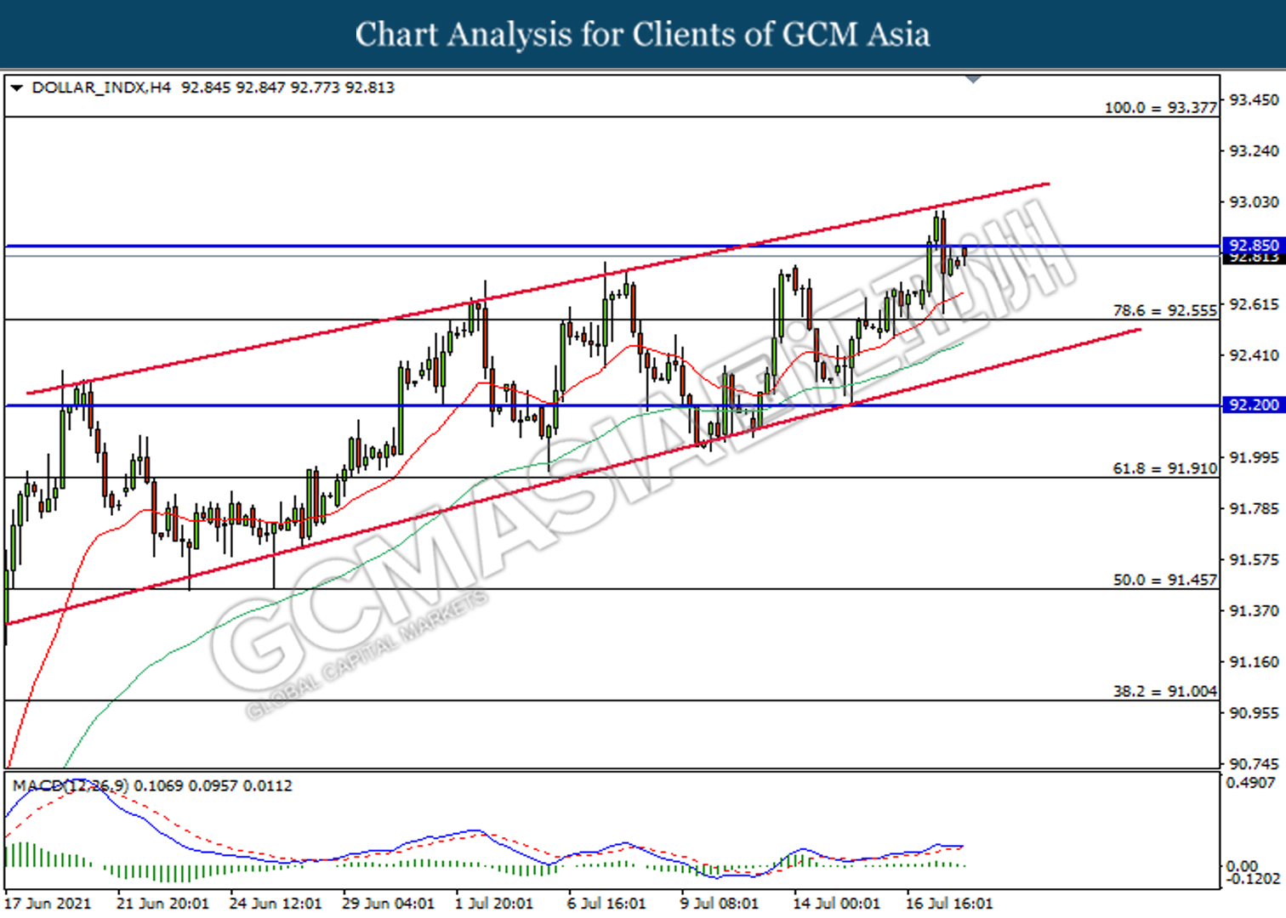Click the 6 Jul 16:01 time label
Viewport: 1286px width, 918px height.
coord(607,903)
